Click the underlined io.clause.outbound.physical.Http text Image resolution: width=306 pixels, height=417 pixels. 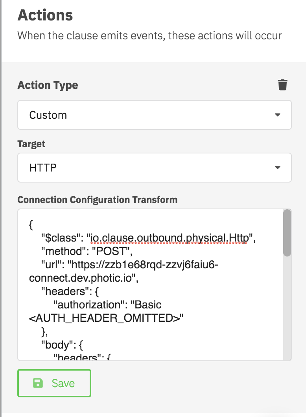[x=170, y=238]
